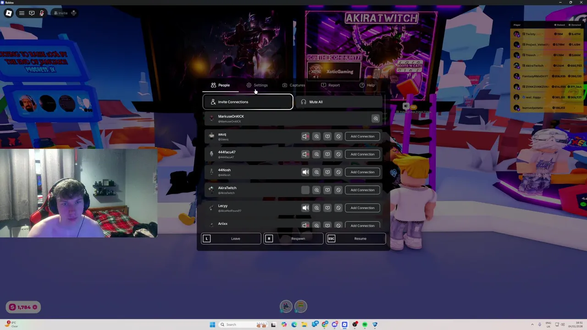
Task: Unmute player 444facu47 voice icon
Action: (x=305, y=154)
